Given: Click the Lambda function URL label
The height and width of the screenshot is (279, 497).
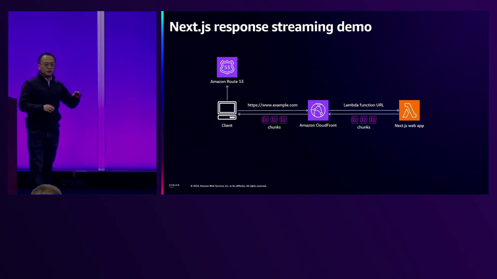Looking at the screenshot, I should [x=363, y=105].
